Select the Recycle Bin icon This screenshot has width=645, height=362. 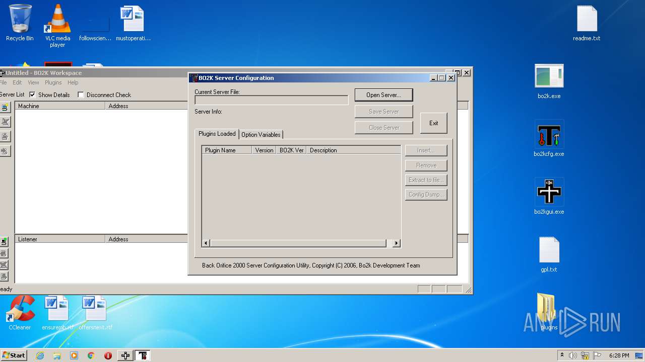(20, 23)
